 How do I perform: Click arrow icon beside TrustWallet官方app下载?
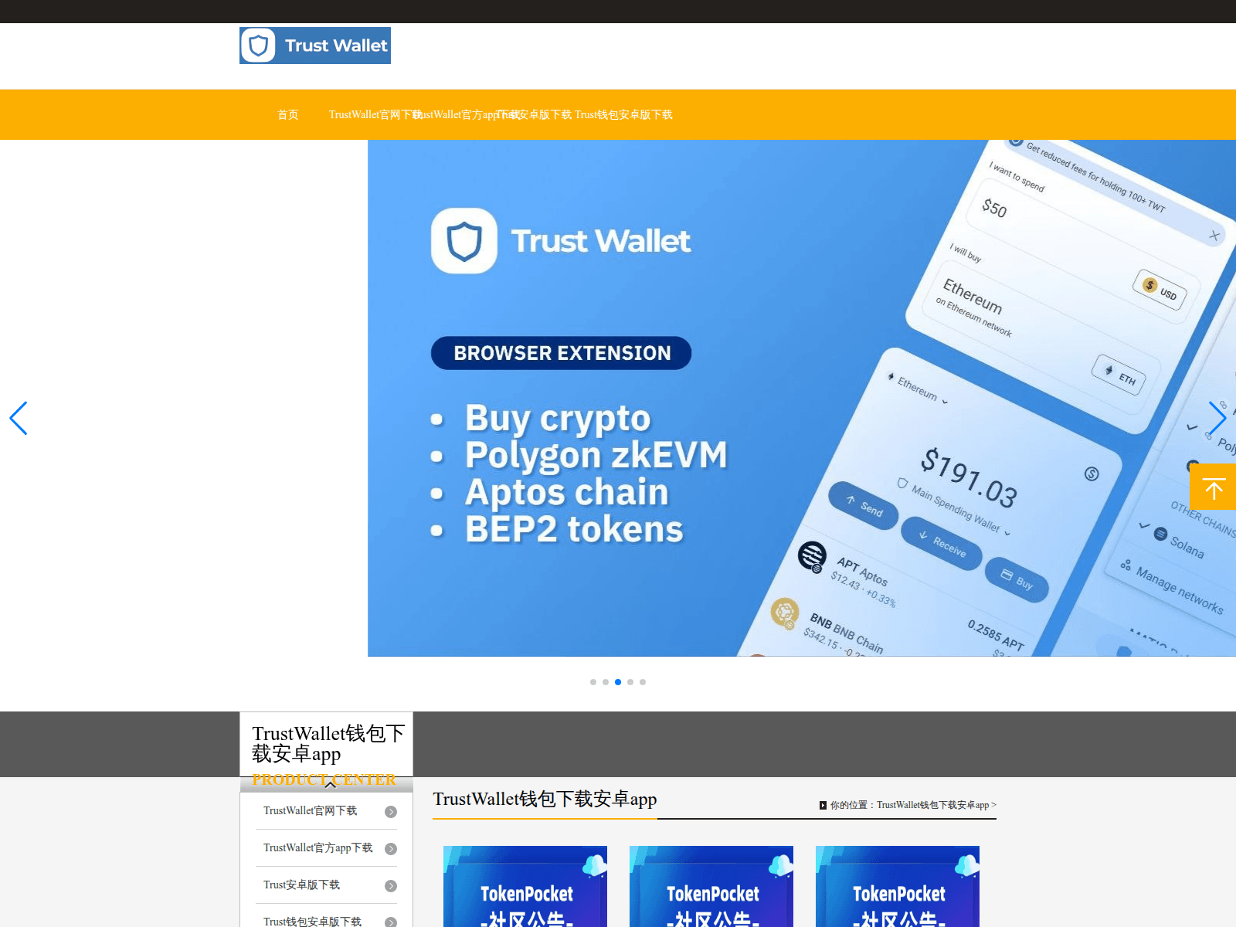[x=391, y=849]
